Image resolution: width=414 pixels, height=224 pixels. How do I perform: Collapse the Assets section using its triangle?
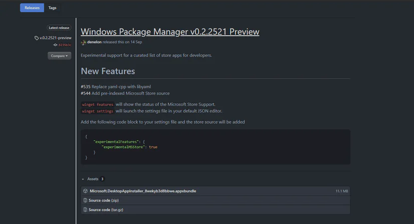tap(83, 179)
